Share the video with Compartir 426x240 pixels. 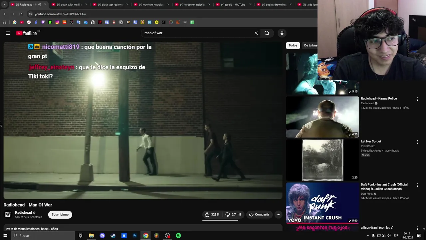click(x=259, y=214)
